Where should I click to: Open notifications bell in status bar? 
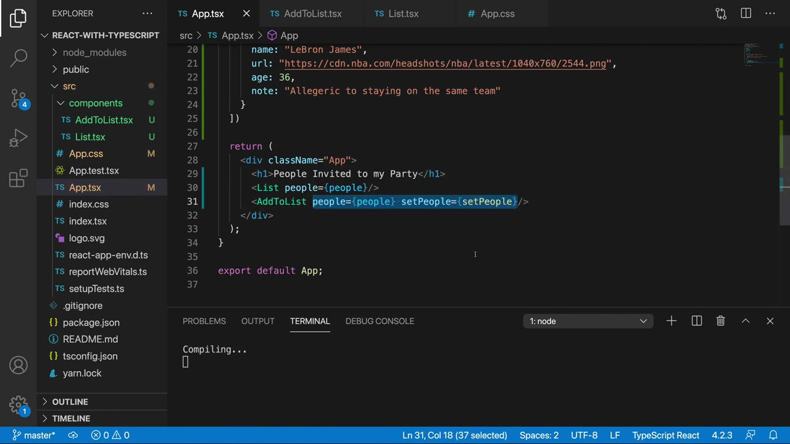click(x=773, y=435)
